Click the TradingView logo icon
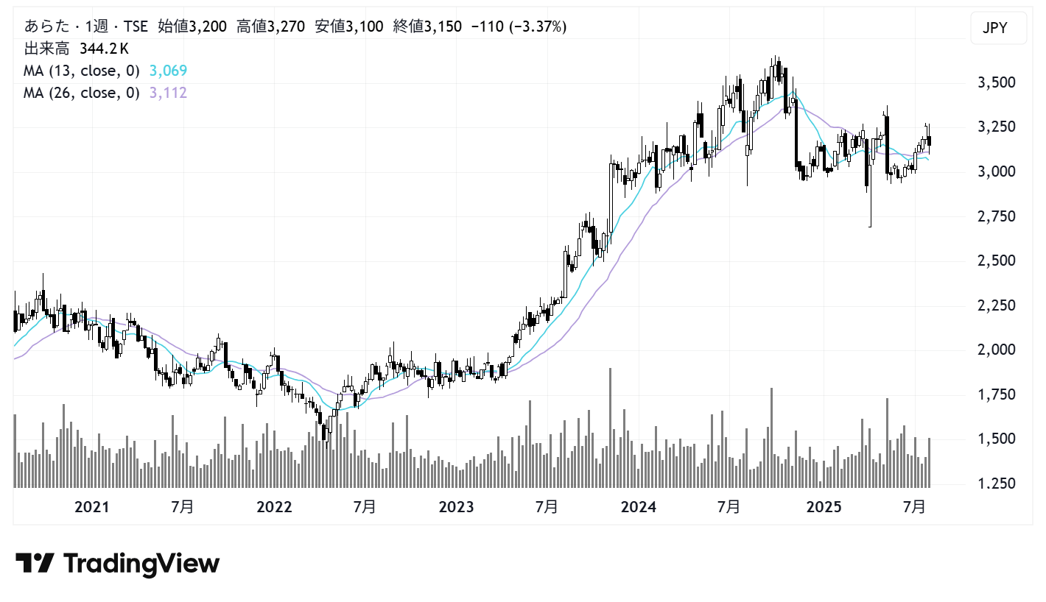1046x602 pixels. point(35,563)
